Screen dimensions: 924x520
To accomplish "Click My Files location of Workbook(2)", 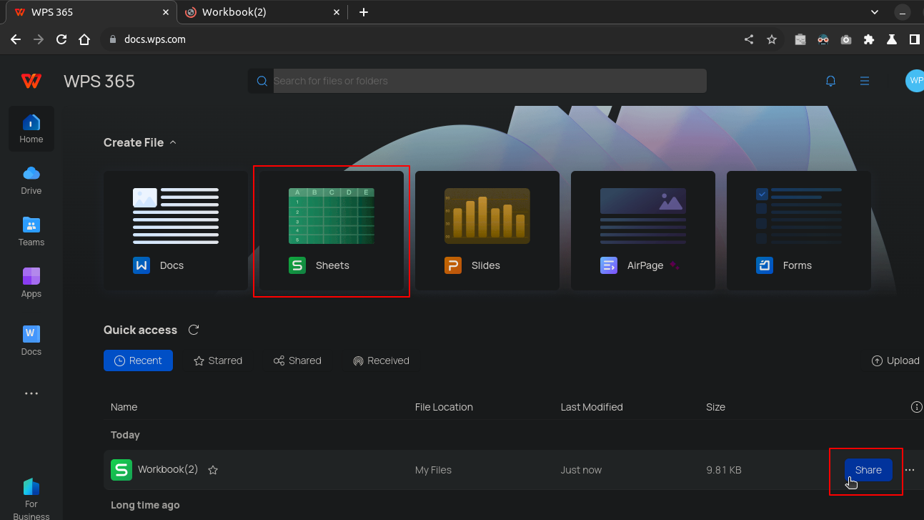I will [433, 470].
